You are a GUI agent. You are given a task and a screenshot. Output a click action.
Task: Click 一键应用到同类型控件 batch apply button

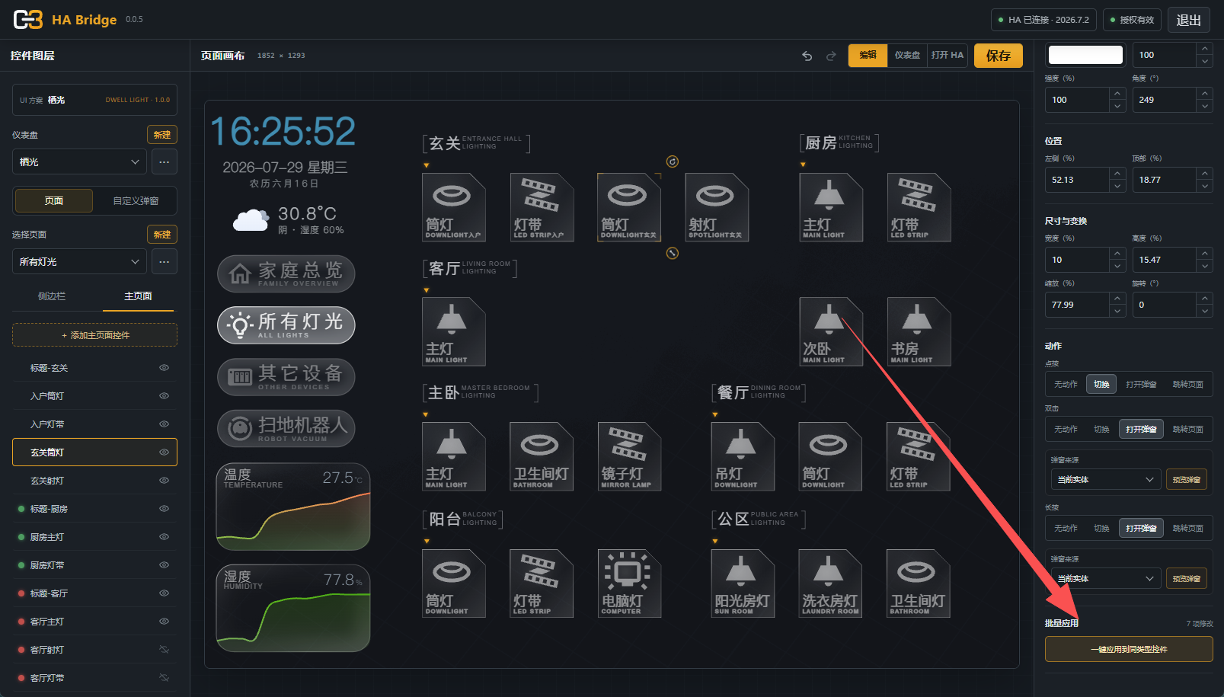click(x=1129, y=650)
